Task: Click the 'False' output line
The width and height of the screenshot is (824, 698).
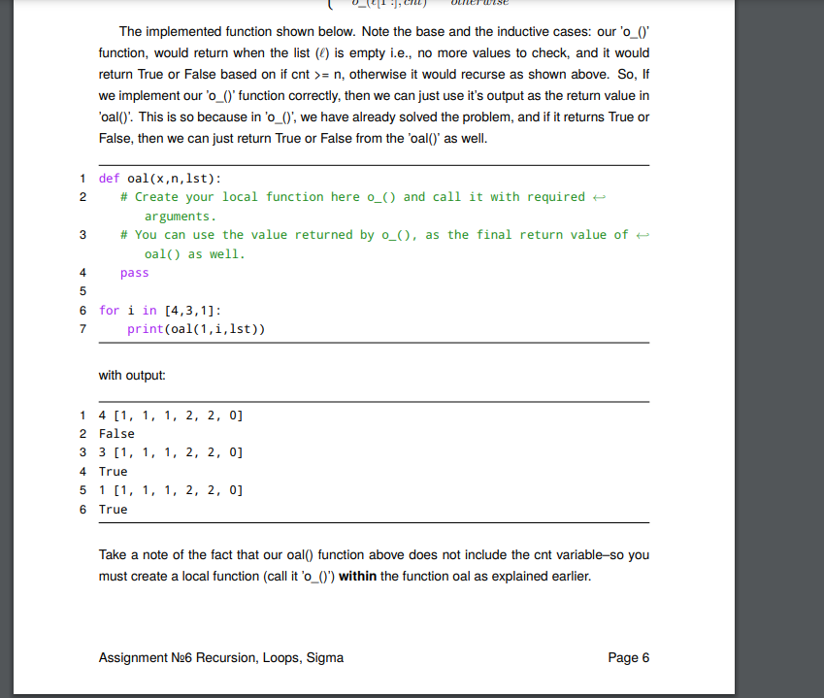Action: click(x=116, y=434)
